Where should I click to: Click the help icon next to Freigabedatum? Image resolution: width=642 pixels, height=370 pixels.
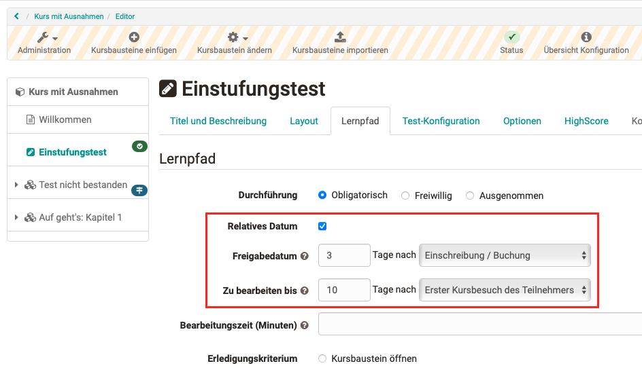305,256
